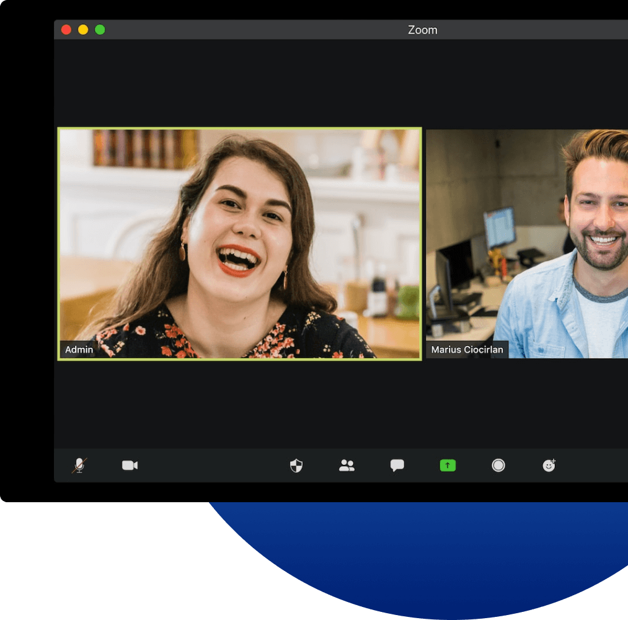Select Marius Ciocirlan's video tile
This screenshot has height=620, width=628.
[x=527, y=244]
